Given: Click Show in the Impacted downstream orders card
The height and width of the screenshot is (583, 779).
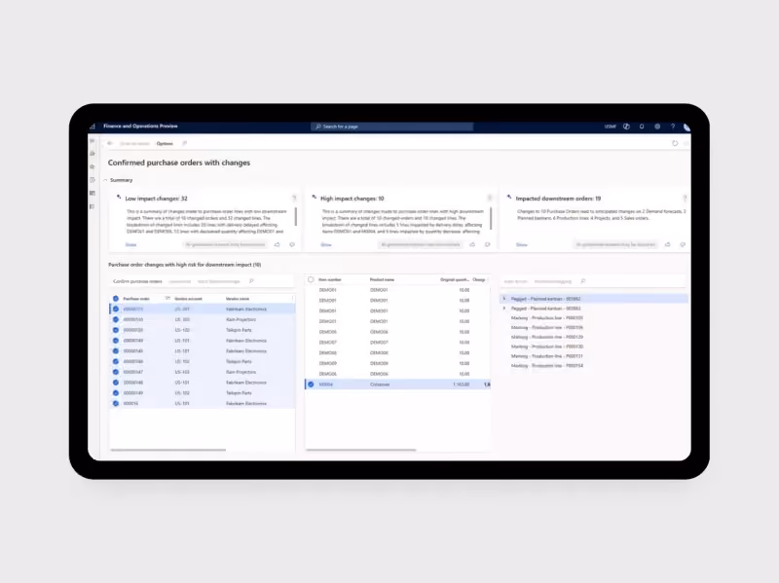Looking at the screenshot, I should tap(522, 245).
